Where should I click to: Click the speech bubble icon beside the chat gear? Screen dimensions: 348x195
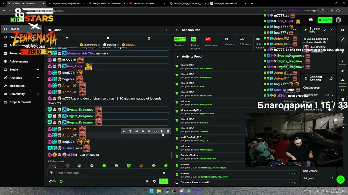(147, 181)
